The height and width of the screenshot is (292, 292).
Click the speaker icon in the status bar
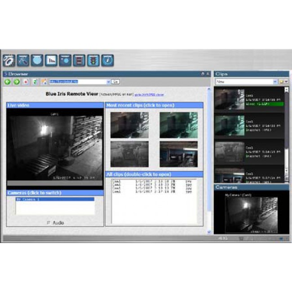pyautogui.click(x=223, y=239)
